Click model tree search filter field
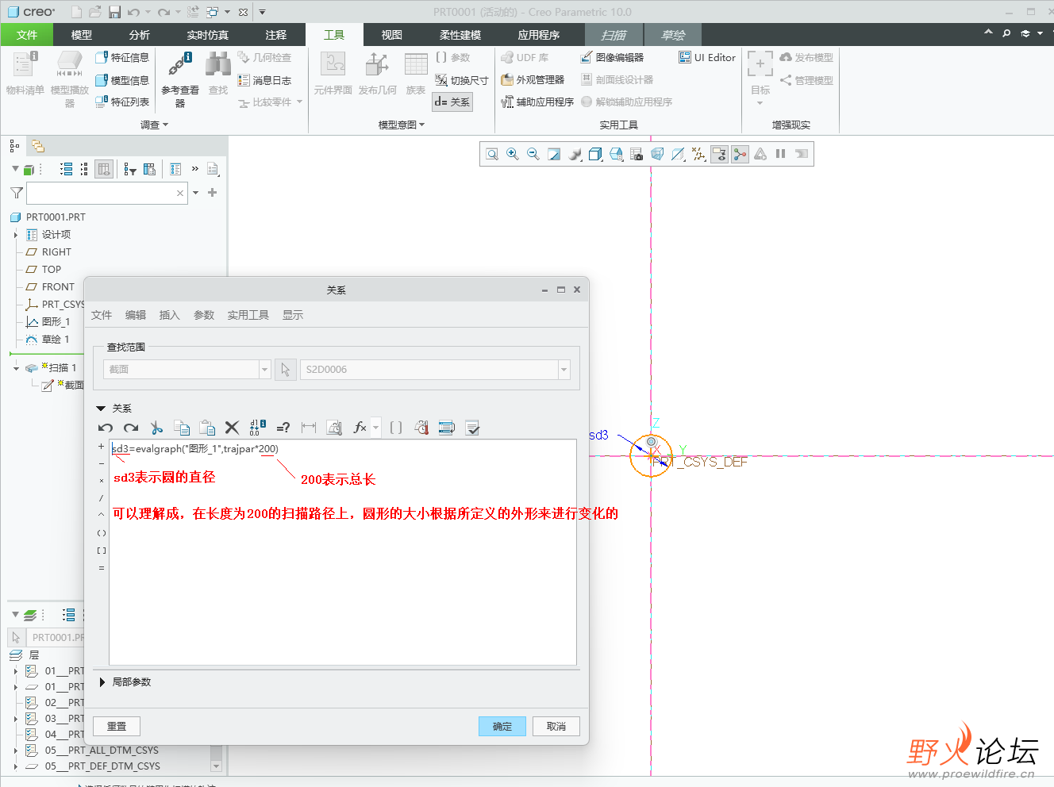This screenshot has width=1054, height=787. (x=106, y=193)
